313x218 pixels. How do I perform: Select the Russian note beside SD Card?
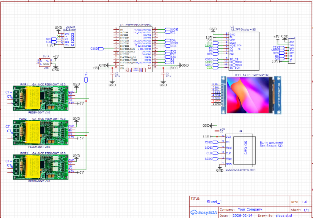[x=271, y=144]
